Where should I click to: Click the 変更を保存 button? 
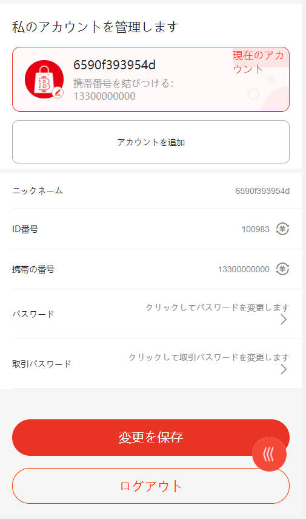(151, 437)
